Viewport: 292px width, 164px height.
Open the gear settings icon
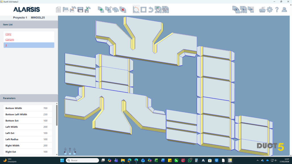[x=269, y=10]
